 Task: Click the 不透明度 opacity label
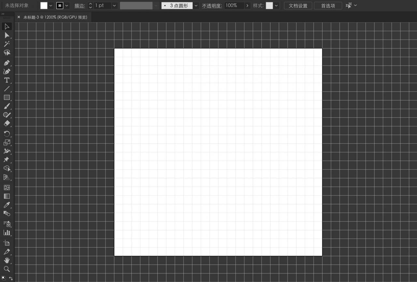(212, 6)
